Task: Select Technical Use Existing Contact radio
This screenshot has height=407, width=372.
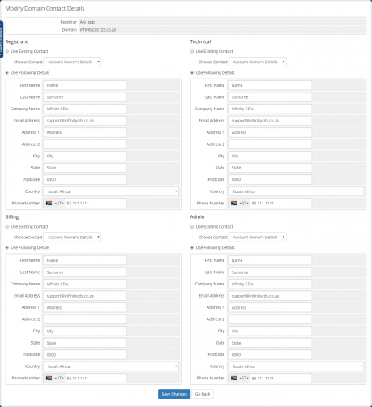Action: click(x=192, y=51)
